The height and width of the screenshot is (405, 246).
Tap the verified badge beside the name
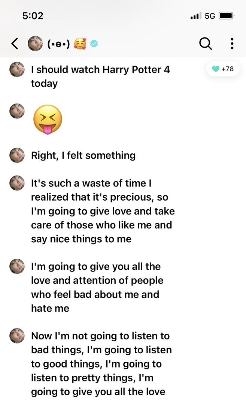(x=94, y=43)
